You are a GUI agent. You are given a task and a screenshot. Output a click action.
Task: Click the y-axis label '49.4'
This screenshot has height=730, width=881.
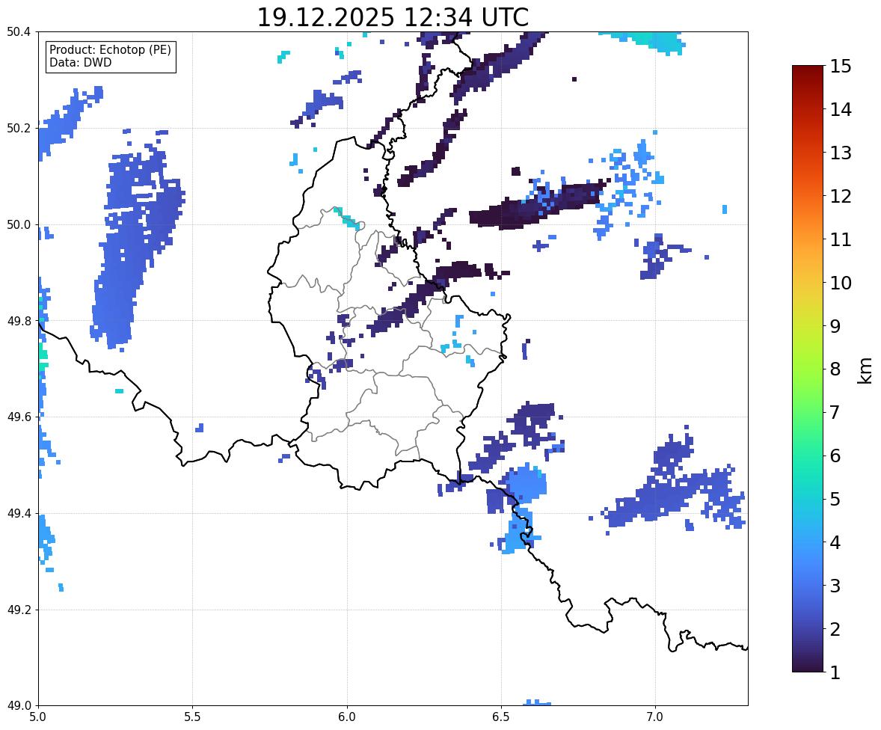click(19, 514)
